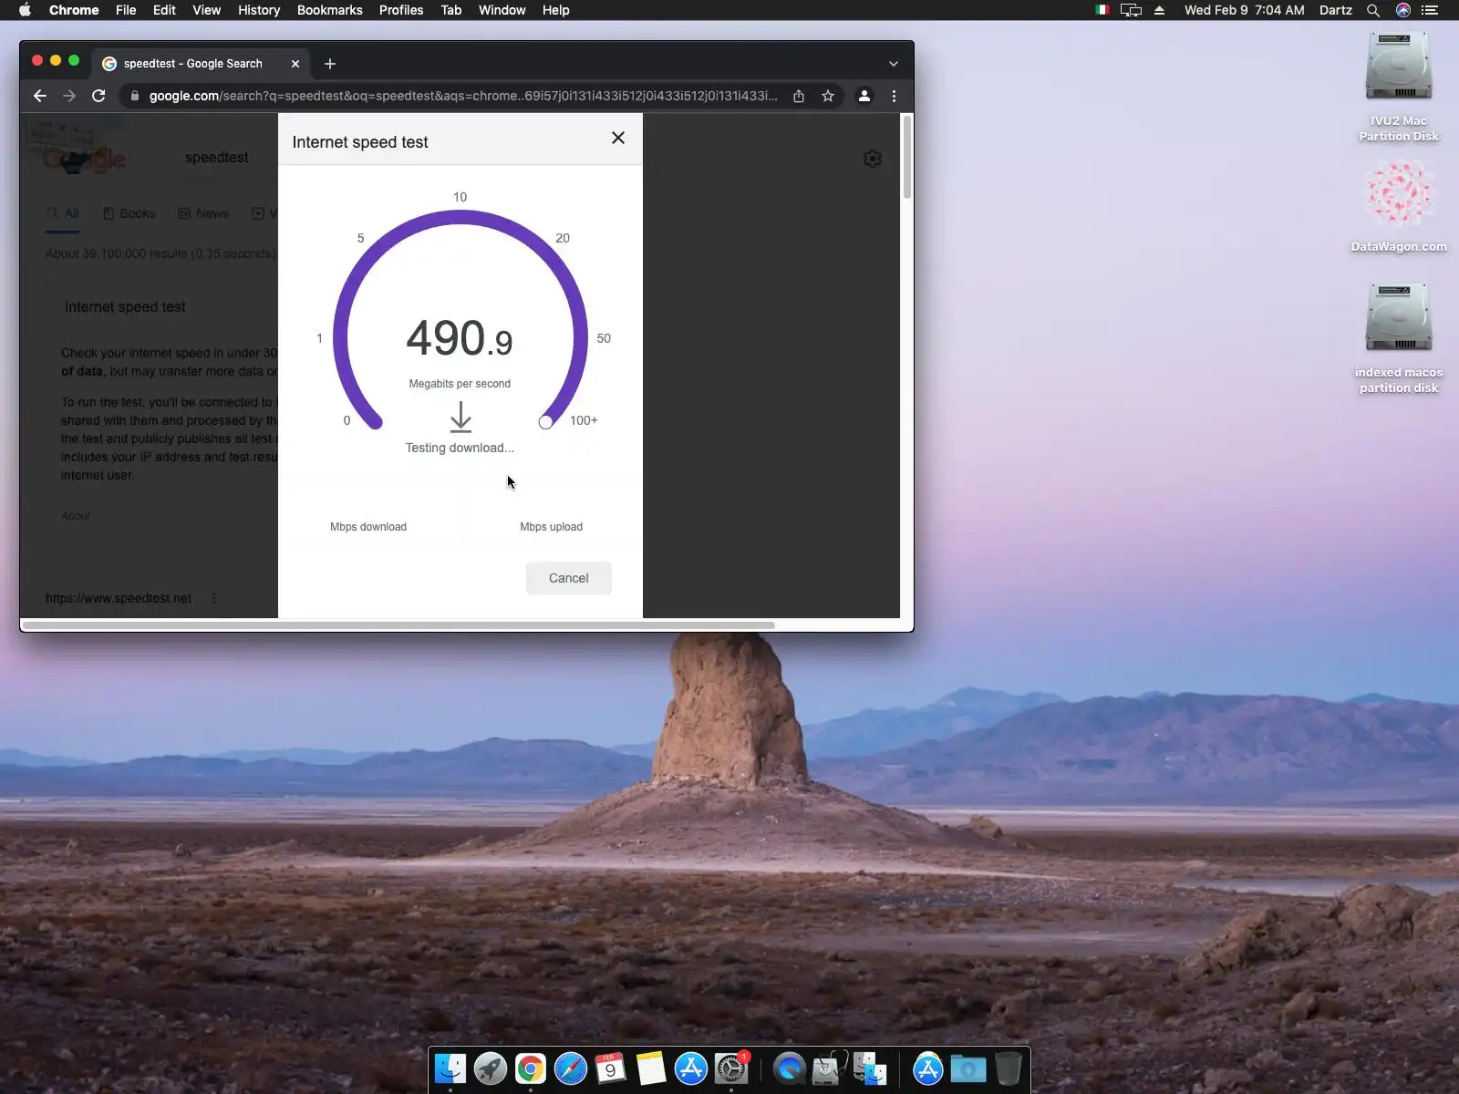Open the Apple menu
The height and width of the screenshot is (1094, 1459).
pos(25,10)
